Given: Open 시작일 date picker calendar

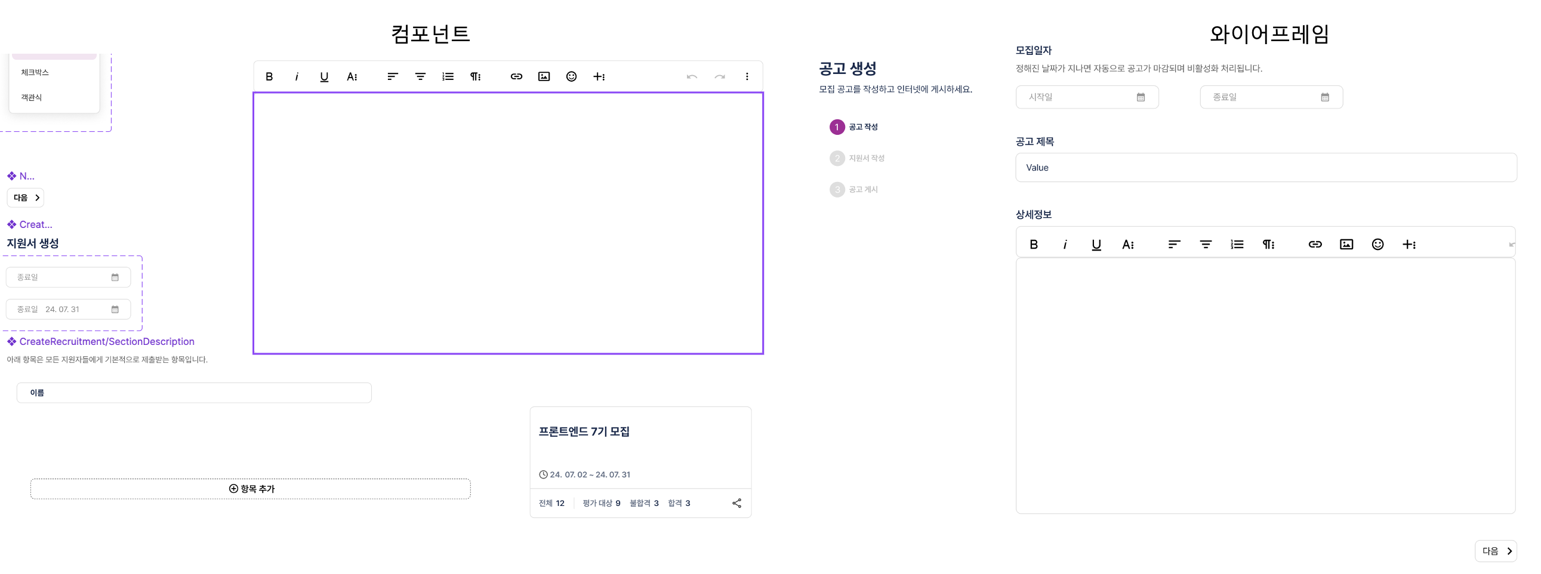Looking at the screenshot, I should tap(1140, 97).
